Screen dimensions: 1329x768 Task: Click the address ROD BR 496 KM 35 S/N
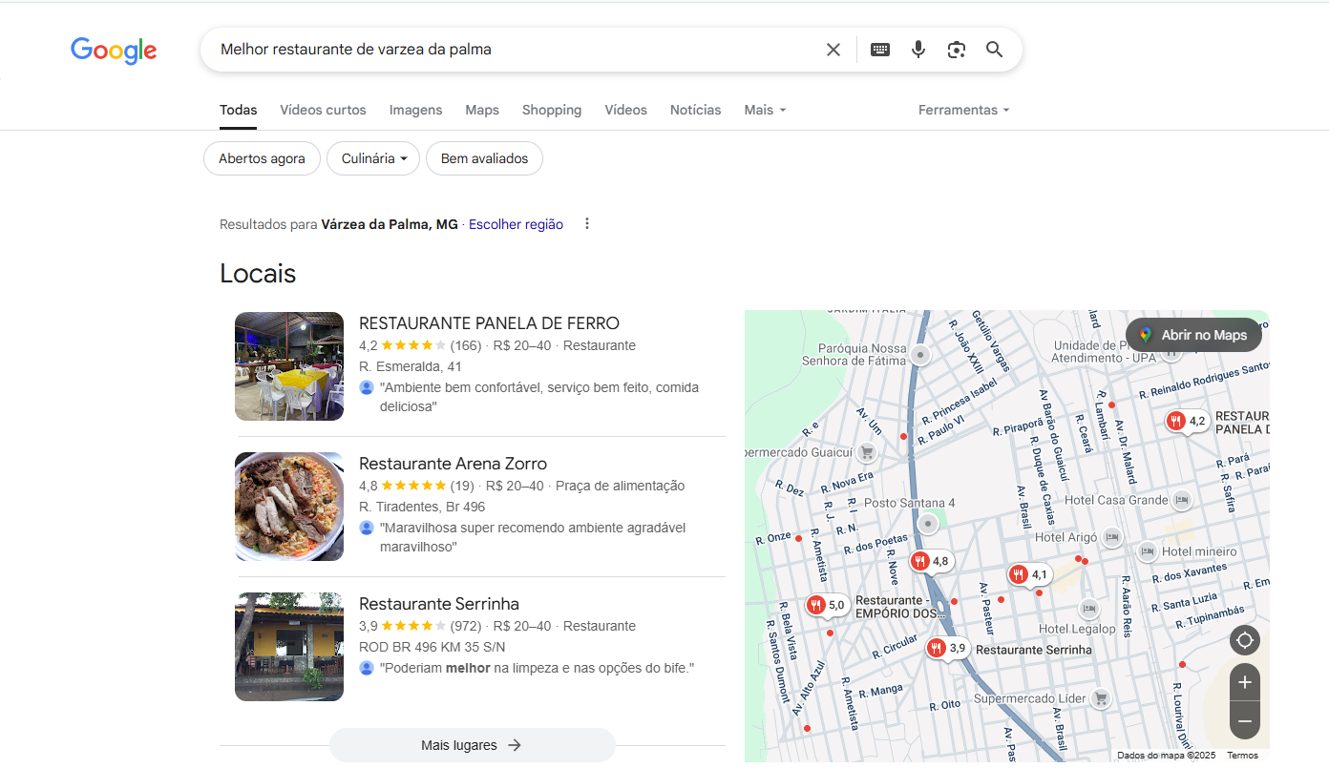coord(432,647)
